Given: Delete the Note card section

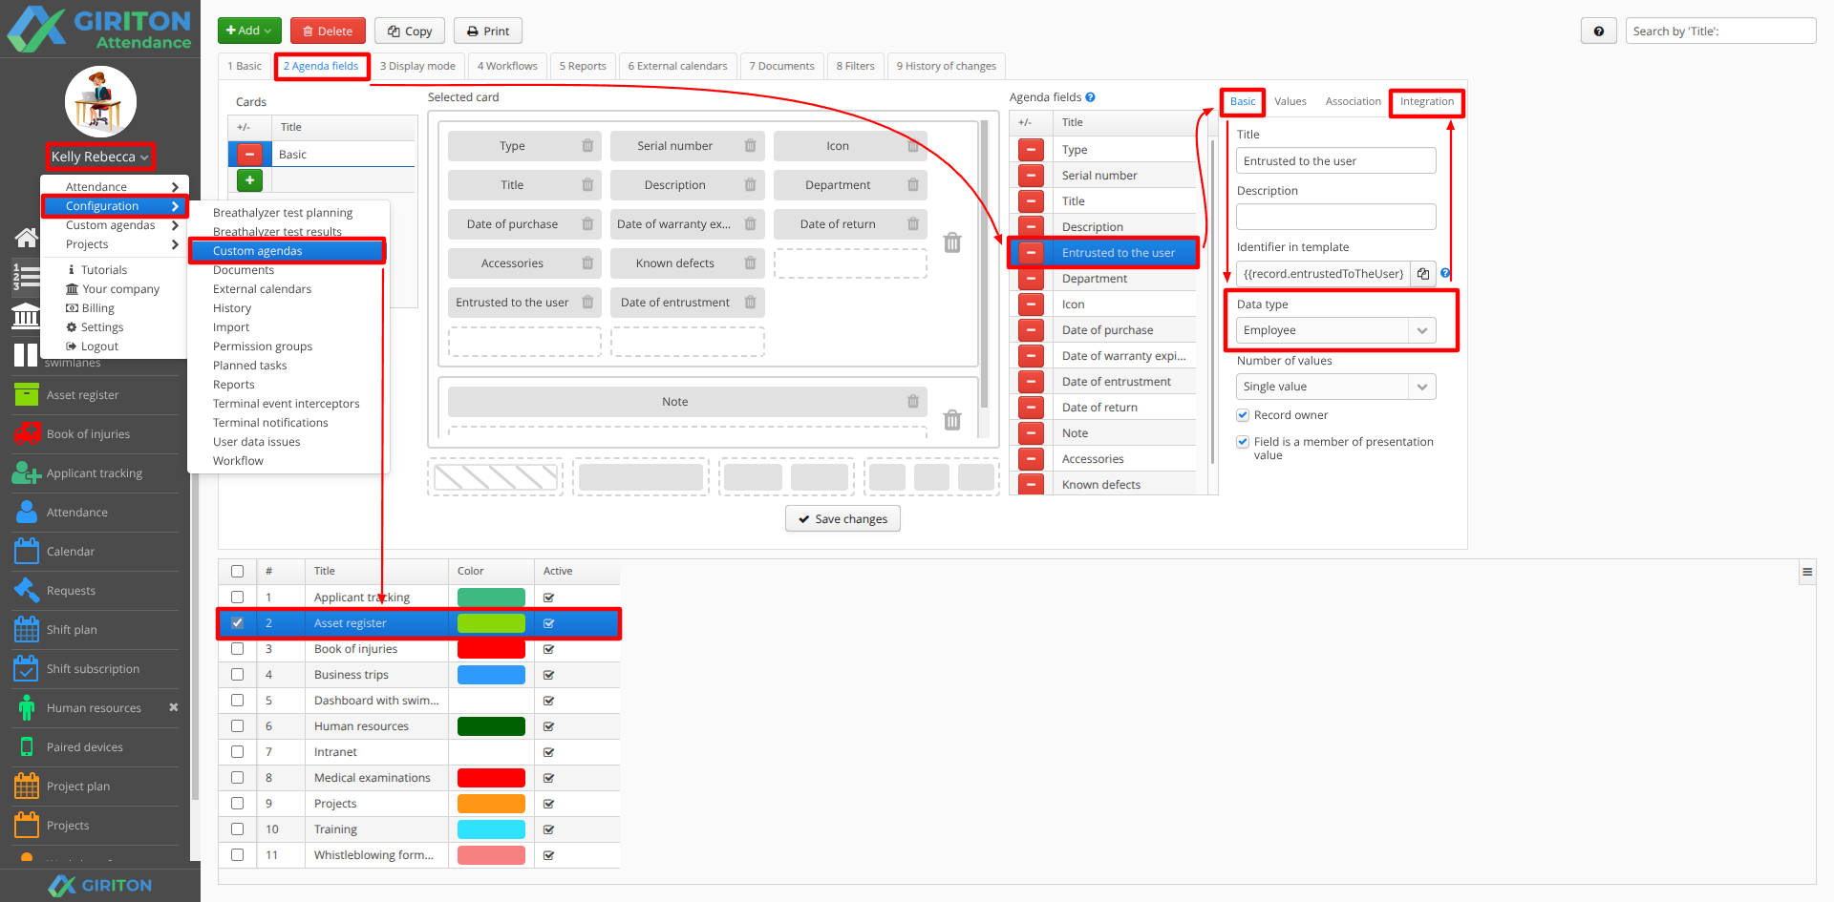Looking at the screenshot, I should tap(952, 420).
